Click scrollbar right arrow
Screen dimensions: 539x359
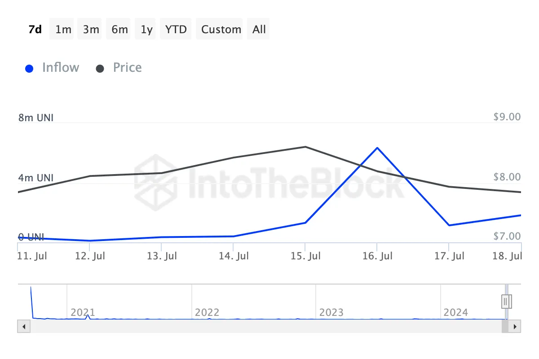516,326
